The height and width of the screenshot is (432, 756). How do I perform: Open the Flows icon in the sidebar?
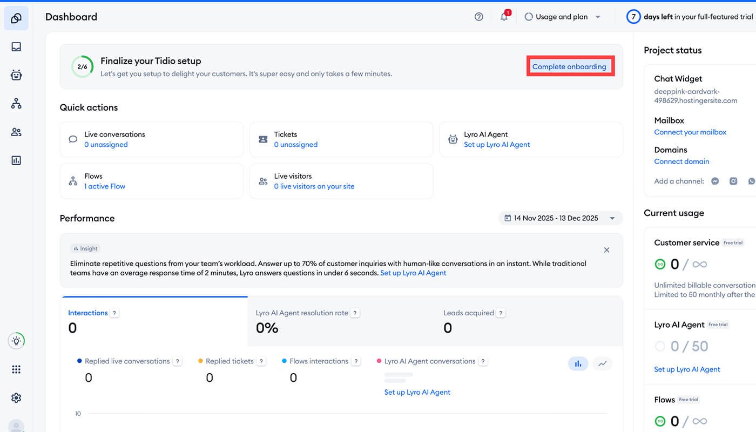[16, 104]
